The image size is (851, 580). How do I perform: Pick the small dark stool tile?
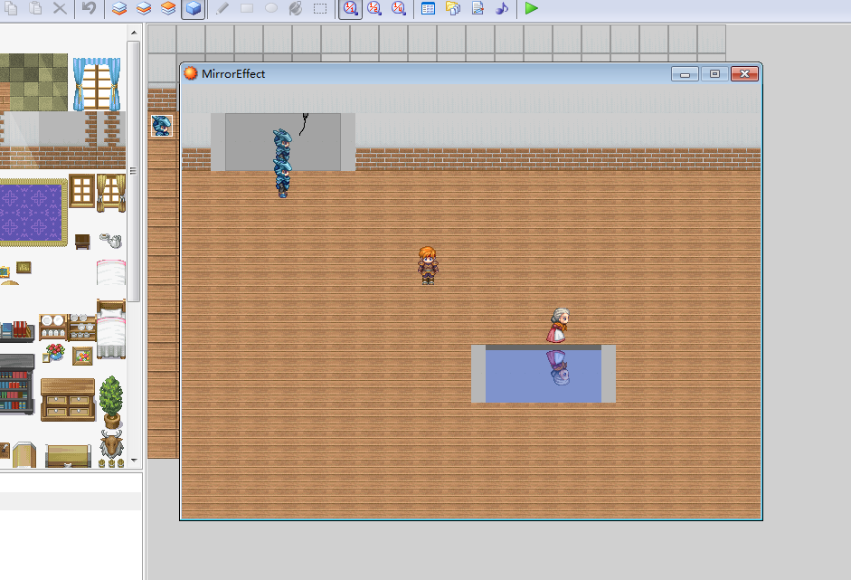tap(82, 242)
